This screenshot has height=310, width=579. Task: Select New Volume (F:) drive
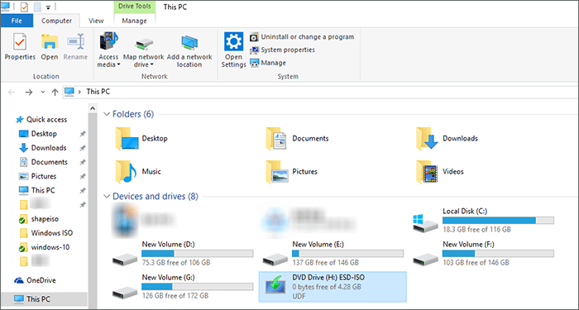[x=483, y=254]
